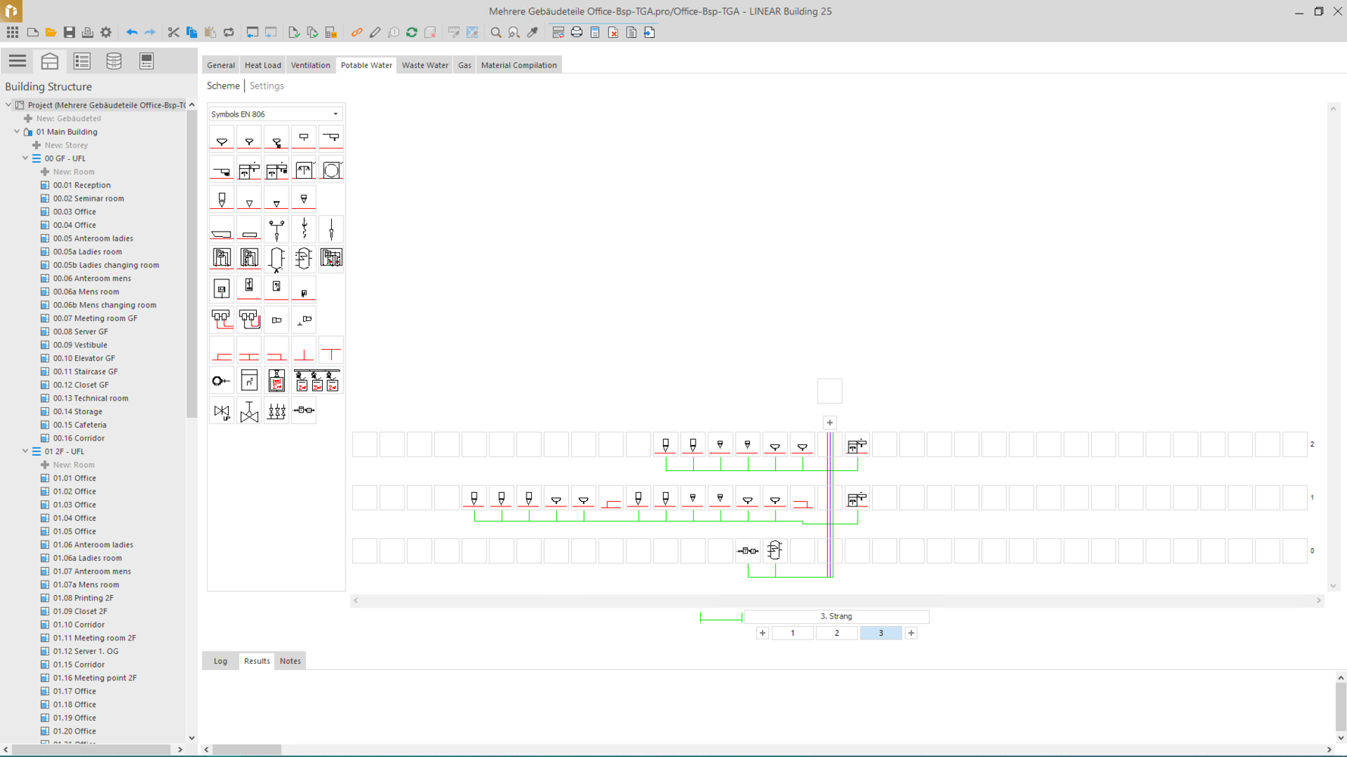Select the water meter m³ symbol
This screenshot has width=1347, height=757.
[x=249, y=381]
